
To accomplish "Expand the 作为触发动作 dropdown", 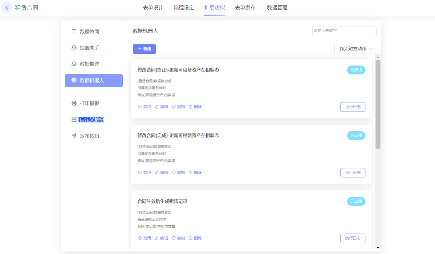I will (355, 49).
